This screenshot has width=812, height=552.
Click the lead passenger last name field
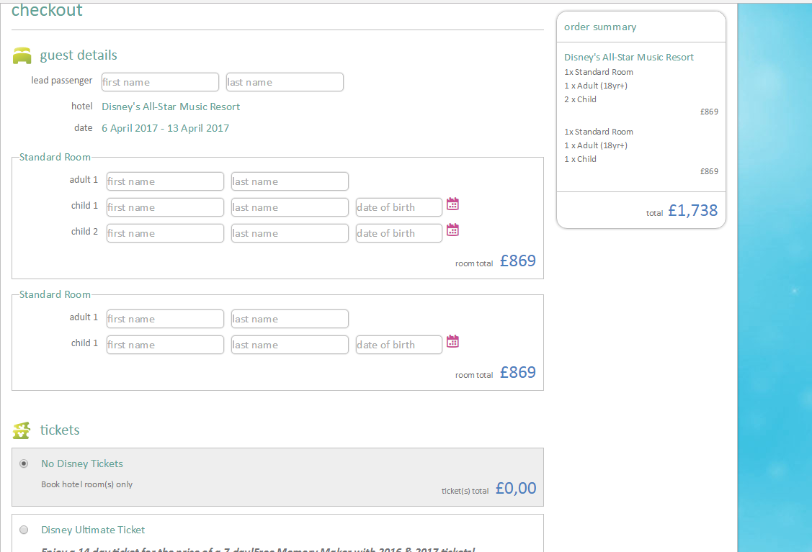285,82
